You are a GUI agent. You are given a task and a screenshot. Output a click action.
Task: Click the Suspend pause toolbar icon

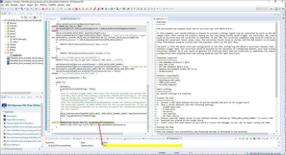[x=40, y=9]
